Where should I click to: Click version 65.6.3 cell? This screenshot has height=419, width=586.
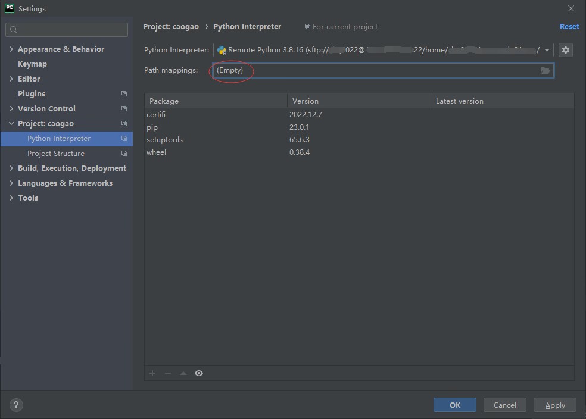point(300,140)
